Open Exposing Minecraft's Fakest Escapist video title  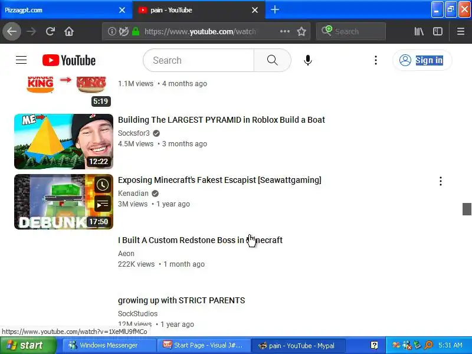point(219,180)
